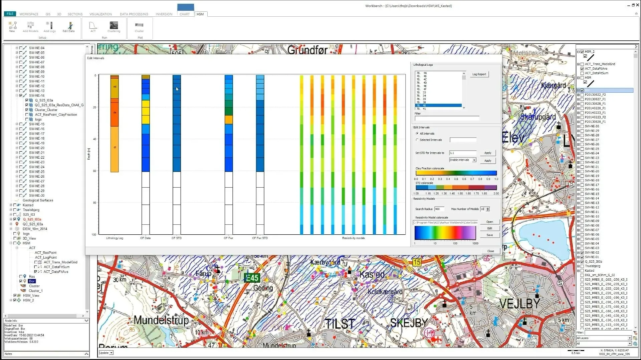Click the Add Logs ribbon icon
This screenshot has height=360, width=641.
click(50, 25)
